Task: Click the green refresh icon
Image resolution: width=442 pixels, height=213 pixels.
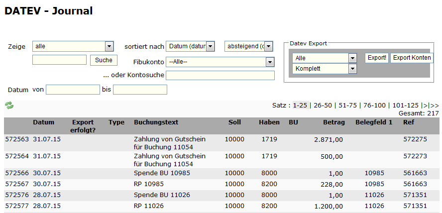Action: tap(9, 106)
